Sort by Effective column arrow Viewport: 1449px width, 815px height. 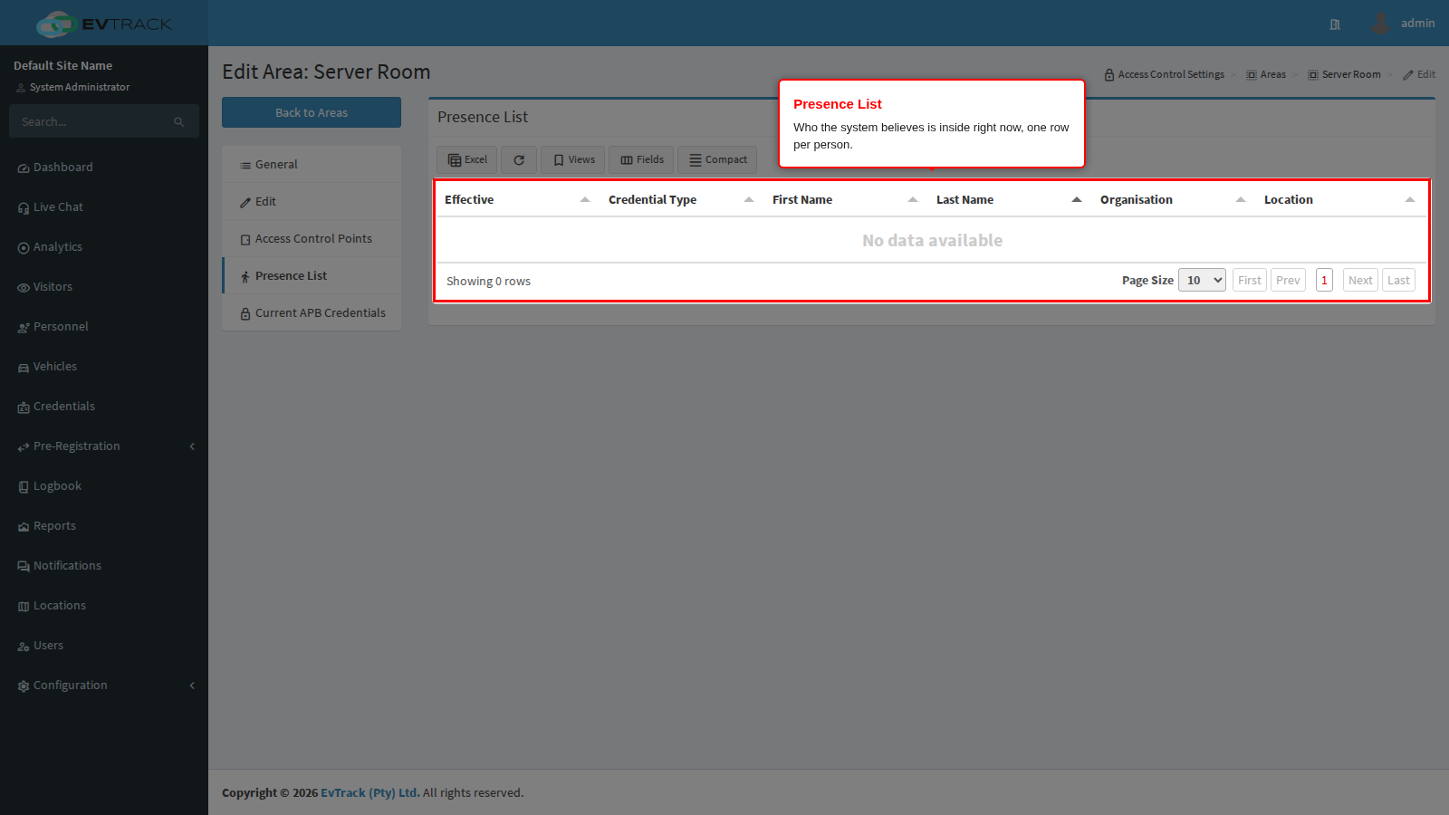[585, 200]
